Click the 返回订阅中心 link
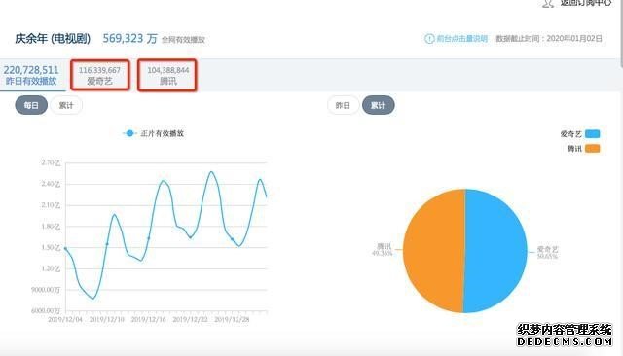 tap(586, 3)
